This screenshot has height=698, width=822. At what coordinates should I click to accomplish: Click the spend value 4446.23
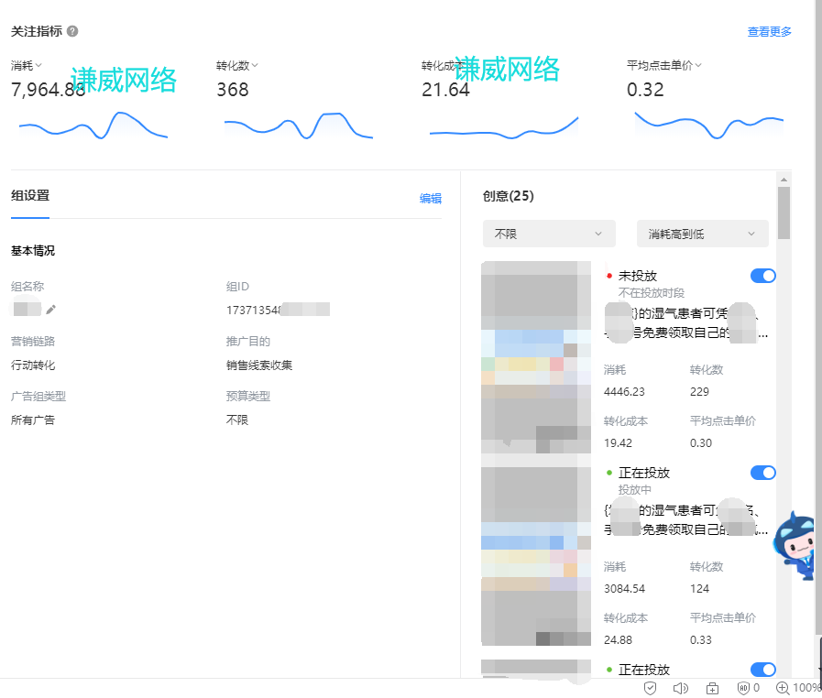pos(624,392)
